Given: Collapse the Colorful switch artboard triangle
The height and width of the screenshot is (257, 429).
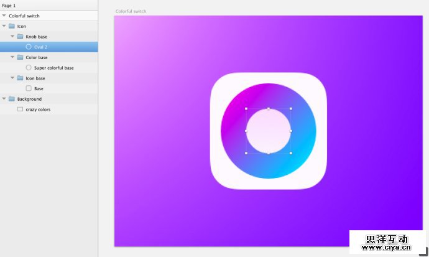Looking at the screenshot, I should tap(4, 16).
